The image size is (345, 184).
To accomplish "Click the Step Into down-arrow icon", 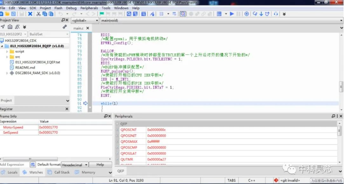I will point(261,14).
